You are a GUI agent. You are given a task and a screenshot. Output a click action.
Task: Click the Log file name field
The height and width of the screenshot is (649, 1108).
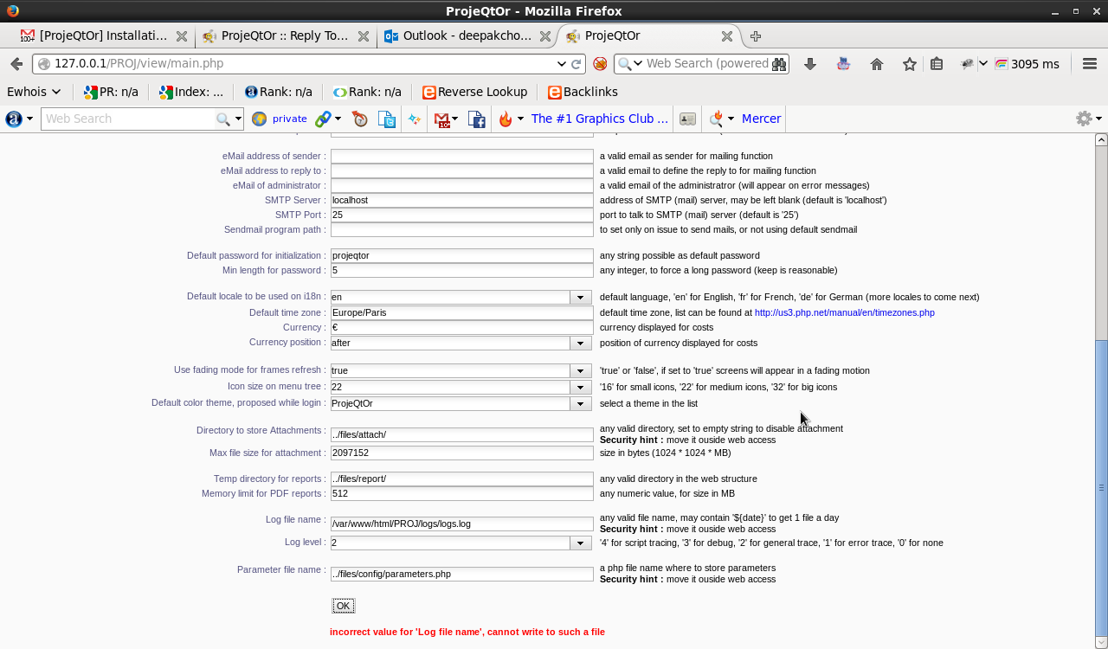[x=461, y=524]
